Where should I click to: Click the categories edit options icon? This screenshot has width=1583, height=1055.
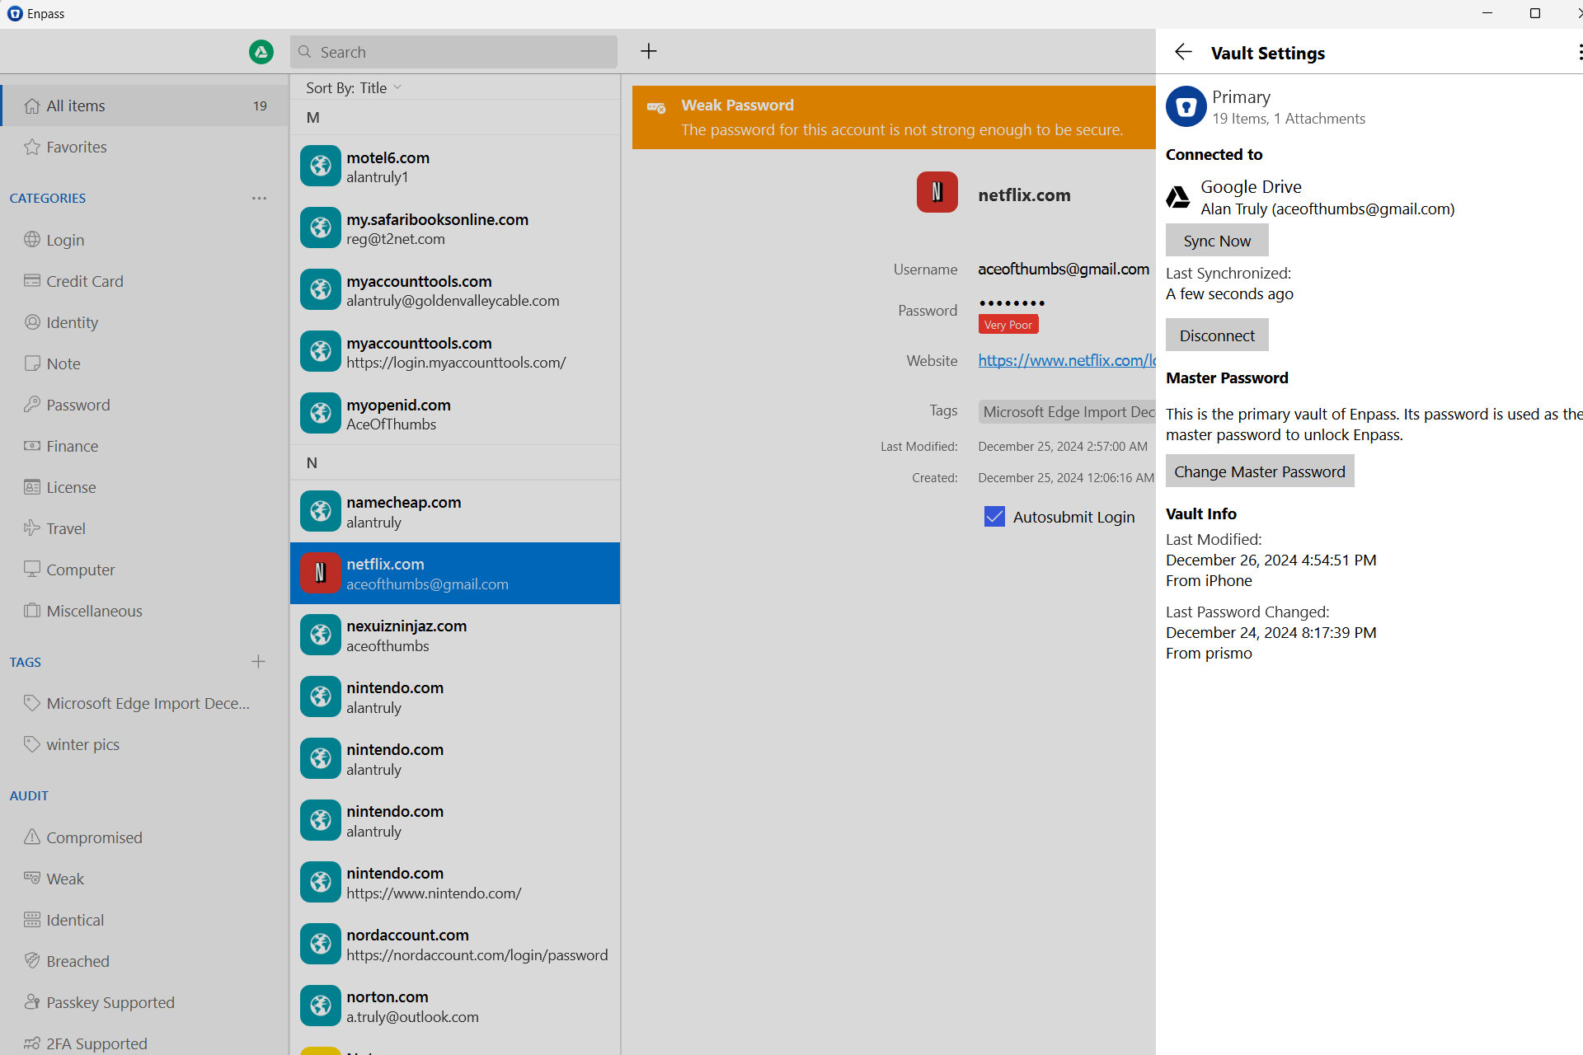click(261, 197)
